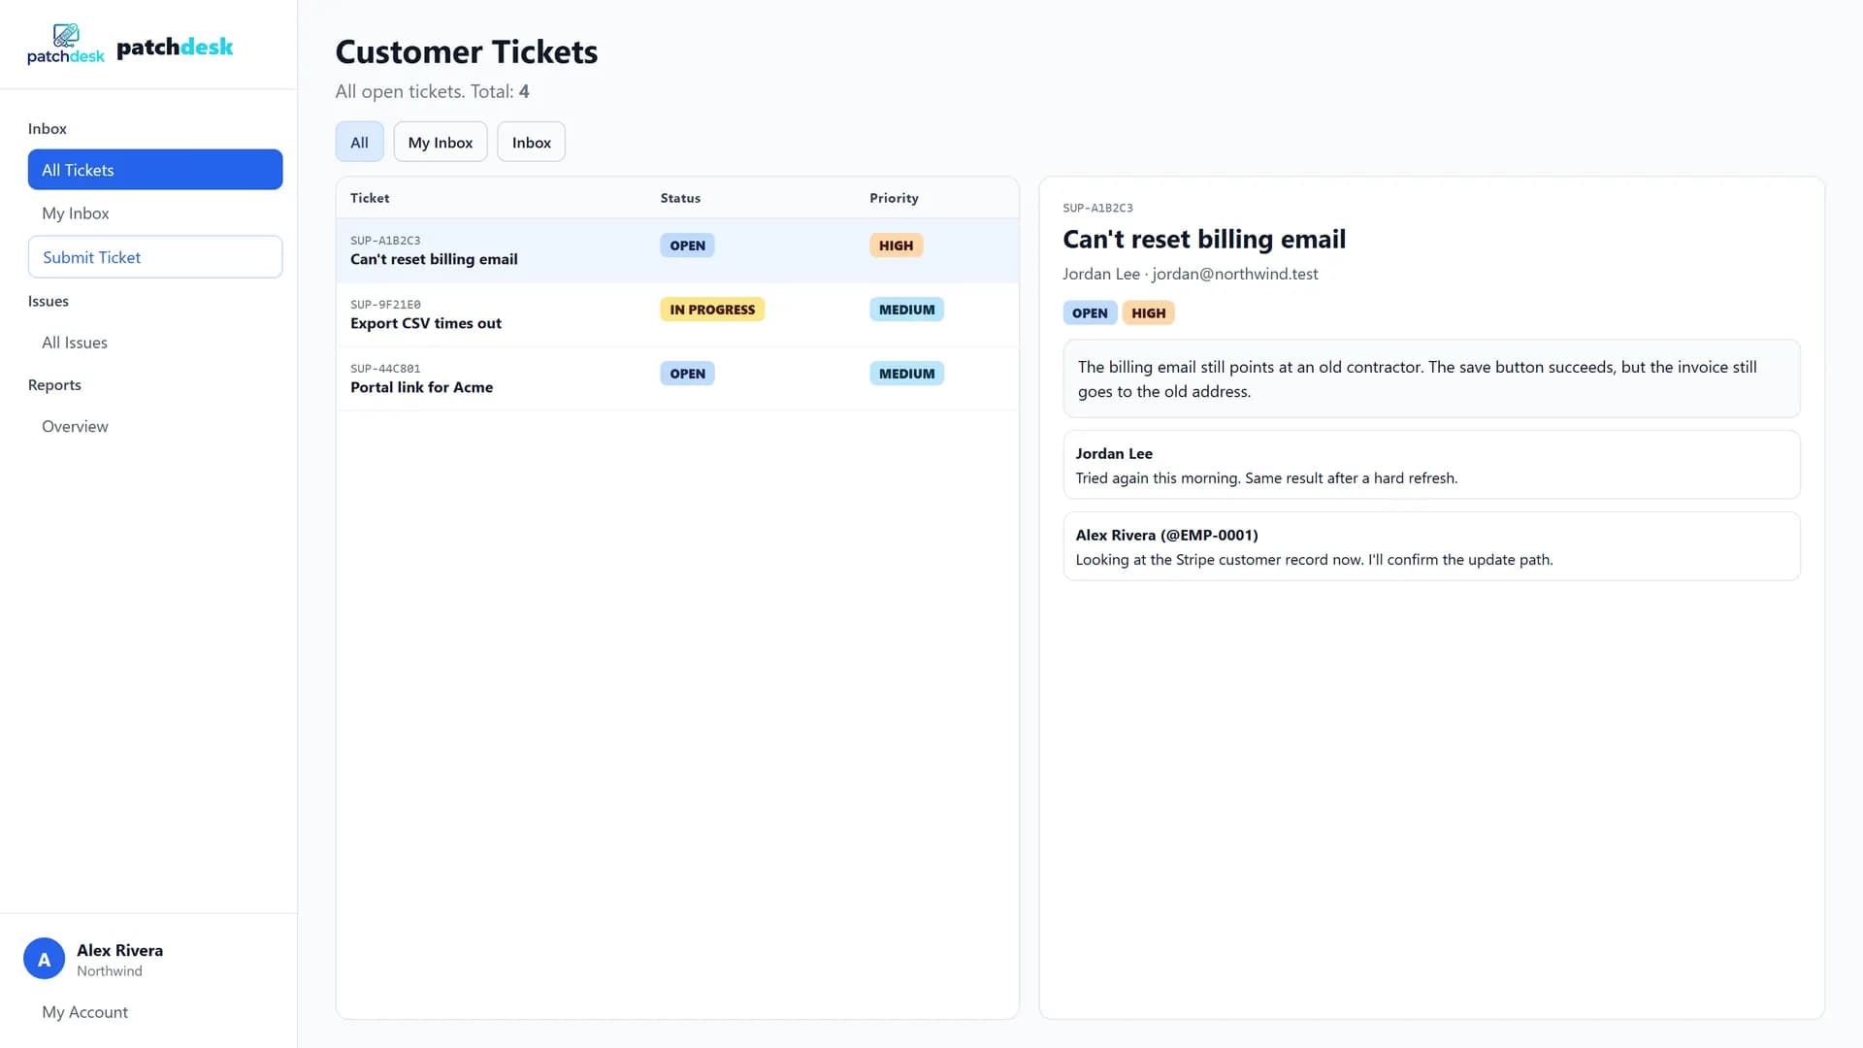This screenshot has height=1048, width=1863.
Task: Click ticket ID SUP-44C801
Action: 385,369
